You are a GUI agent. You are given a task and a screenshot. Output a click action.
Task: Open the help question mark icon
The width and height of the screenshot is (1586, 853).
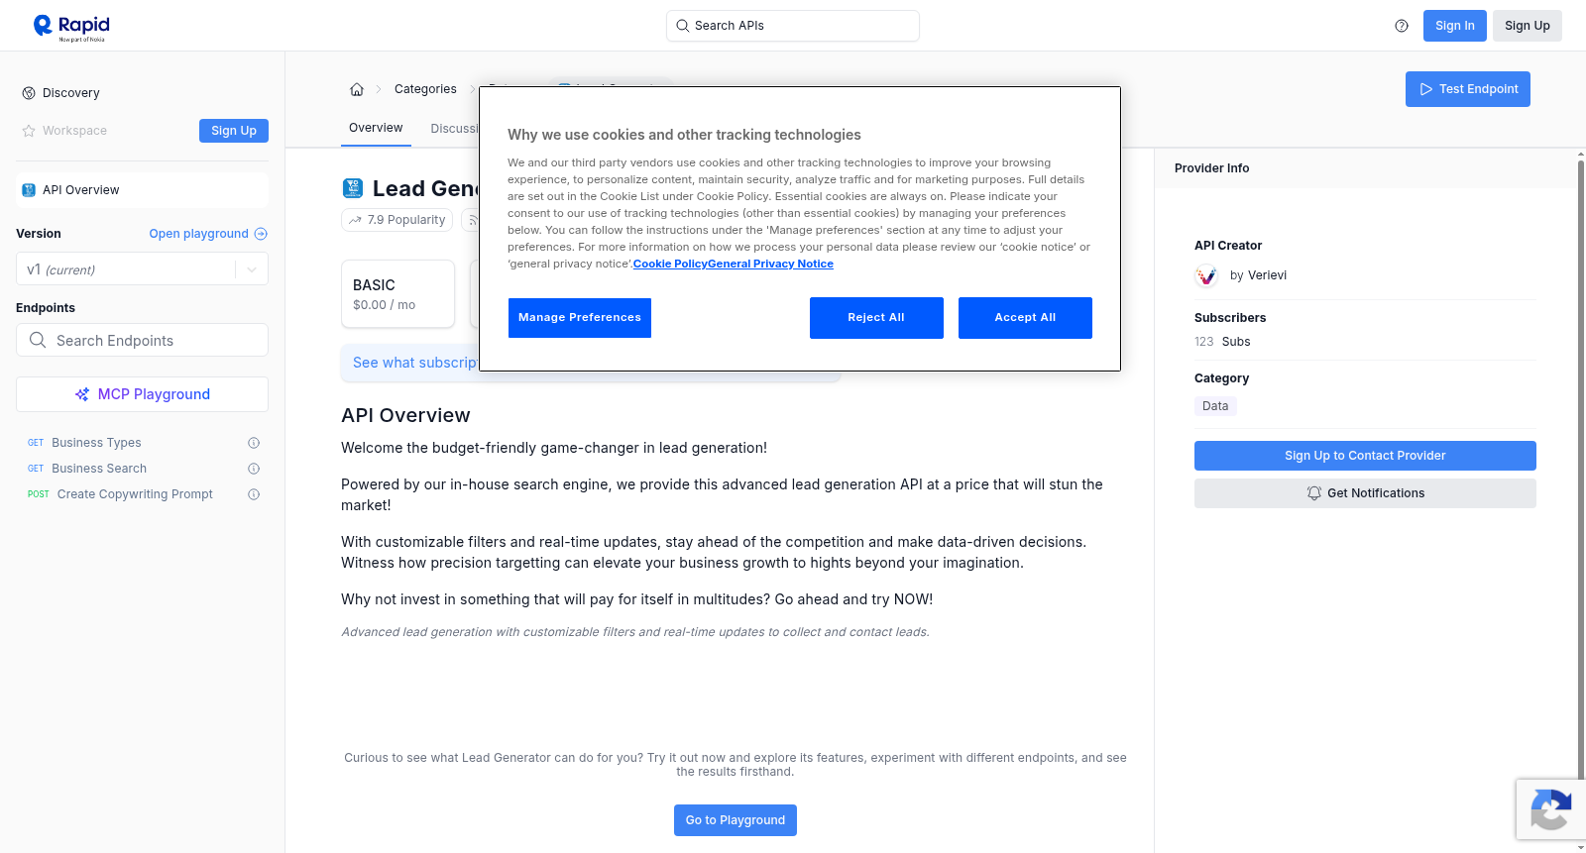click(x=1402, y=26)
